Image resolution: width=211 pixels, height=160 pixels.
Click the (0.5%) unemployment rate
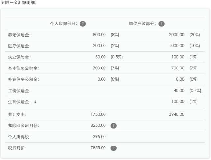pyautogui.click(x=117, y=57)
